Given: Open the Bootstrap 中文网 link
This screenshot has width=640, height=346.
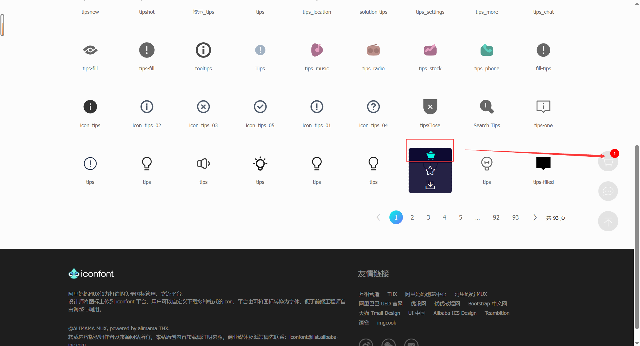Looking at the screenshot, I should [487, 304].
